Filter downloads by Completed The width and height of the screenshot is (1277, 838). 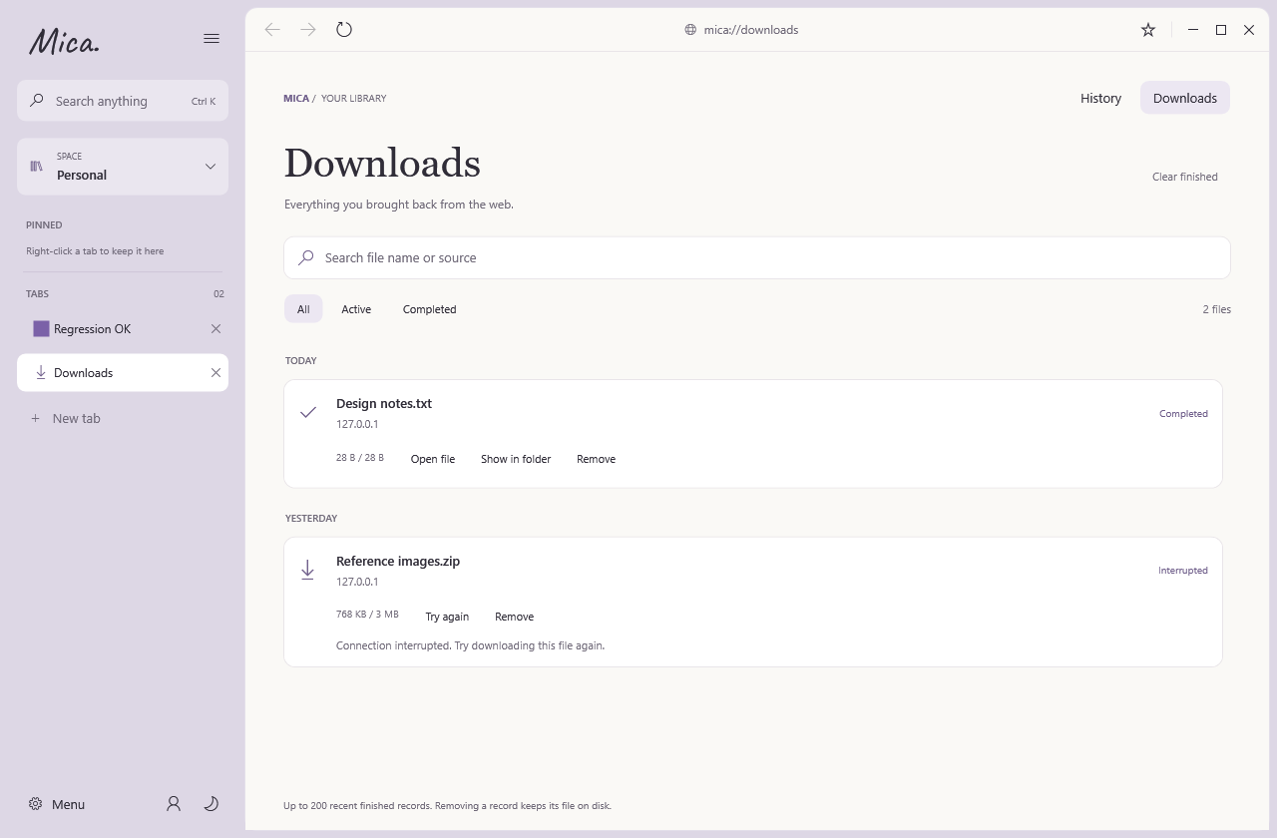point(430,309)
